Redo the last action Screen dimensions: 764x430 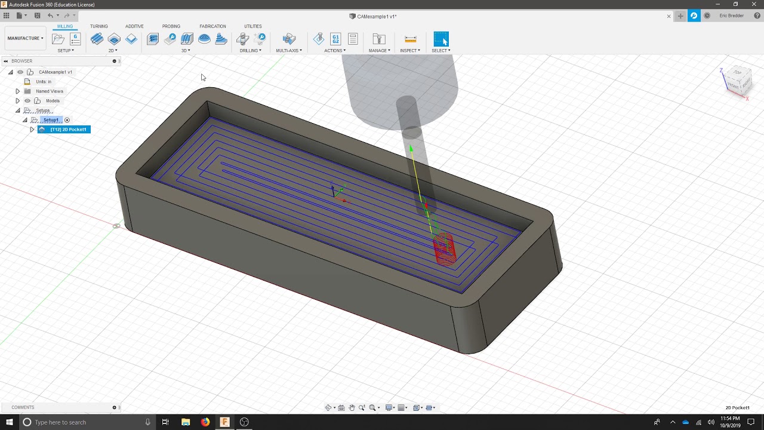coord(66,16)
